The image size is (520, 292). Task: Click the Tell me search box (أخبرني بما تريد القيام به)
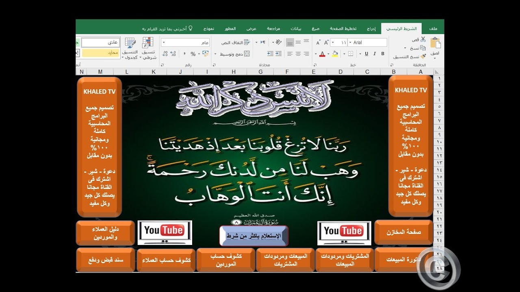[x=167, y=29]
